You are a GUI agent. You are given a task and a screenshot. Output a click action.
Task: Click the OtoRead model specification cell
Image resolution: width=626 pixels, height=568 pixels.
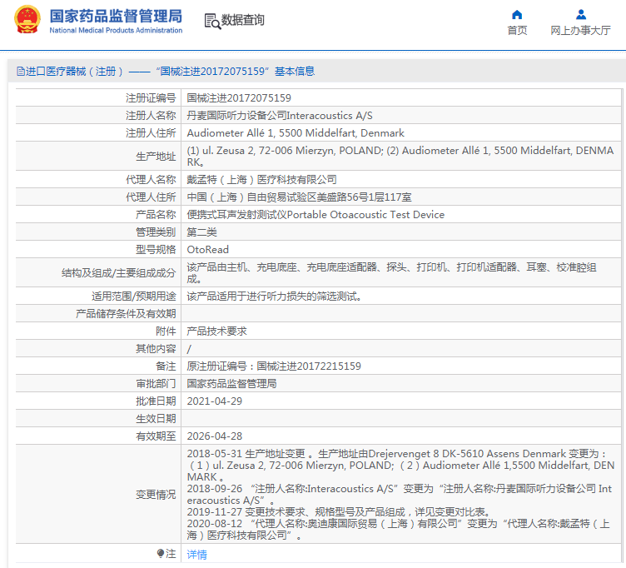coord(207,249)
